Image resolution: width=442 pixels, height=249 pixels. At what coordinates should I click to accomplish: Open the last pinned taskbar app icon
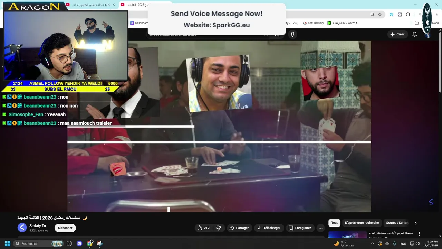click(x=99, y=243)
